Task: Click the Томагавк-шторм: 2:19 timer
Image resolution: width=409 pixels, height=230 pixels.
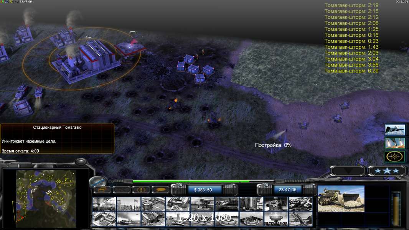Action: pos(351,5)
